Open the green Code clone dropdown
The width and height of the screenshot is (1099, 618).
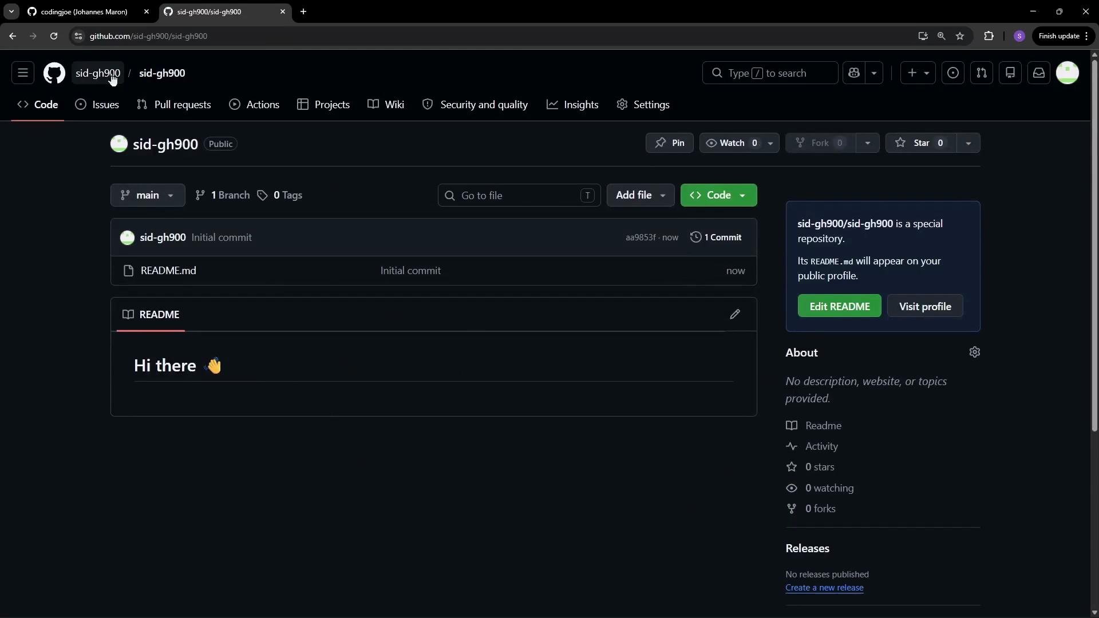point(718,195)
